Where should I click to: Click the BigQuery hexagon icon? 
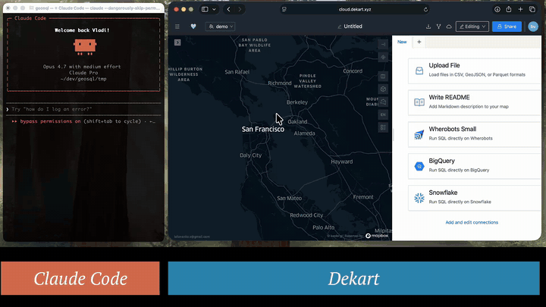(x=419, y=166)
